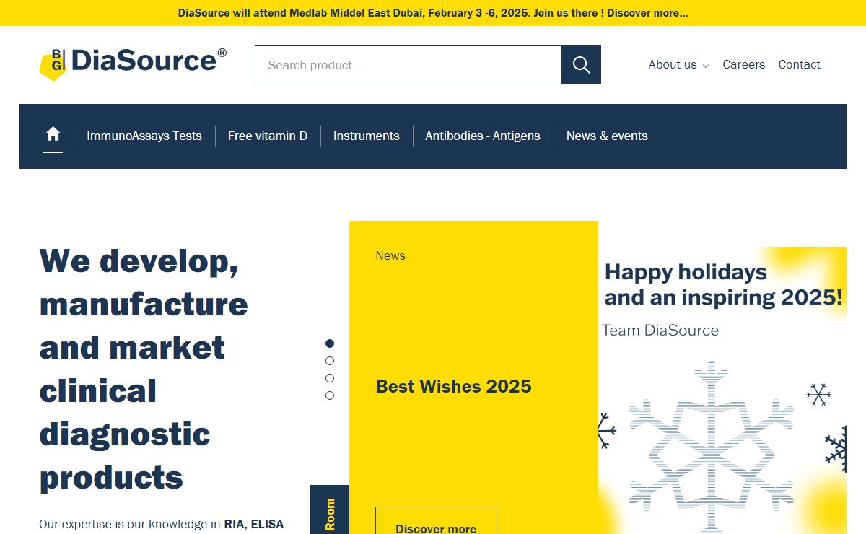The image size is (866, 534).
Task: Switch to the third slide dot
Action: tap(330, 378)
